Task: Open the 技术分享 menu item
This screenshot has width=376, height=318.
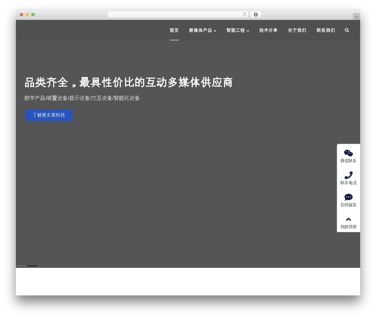Action: pyautogui.click(x=268, y=30)
